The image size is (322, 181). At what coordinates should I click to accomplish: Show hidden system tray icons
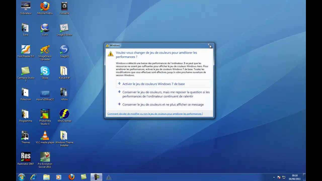coord(274,177)
